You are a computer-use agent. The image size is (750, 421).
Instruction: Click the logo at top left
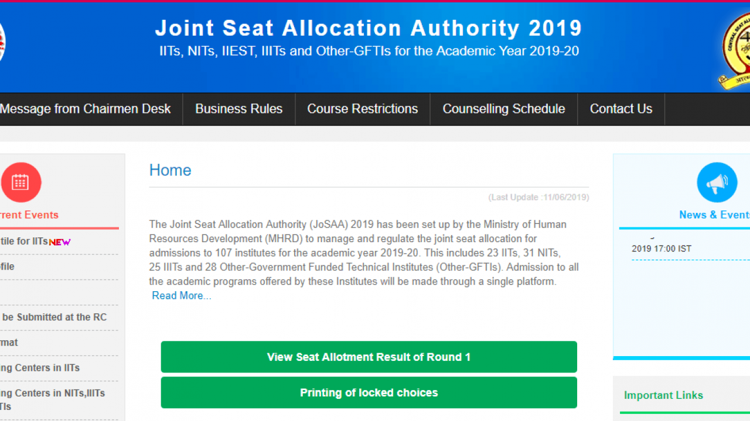[2, 42]
